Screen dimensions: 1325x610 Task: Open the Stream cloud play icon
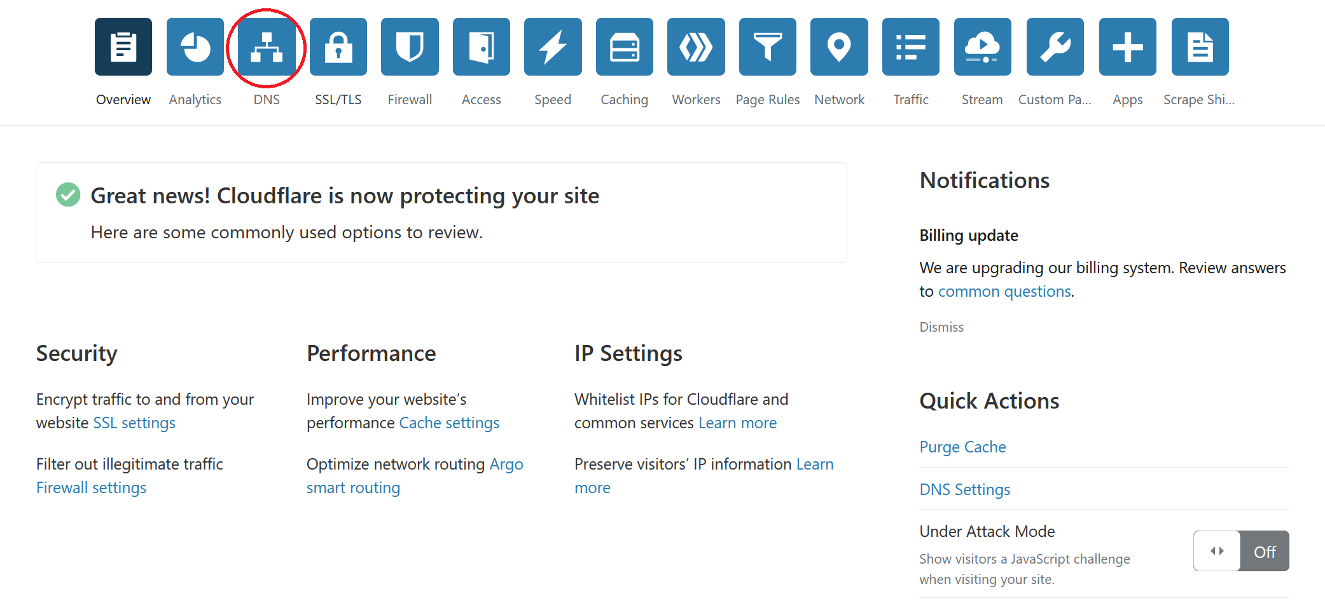pyautogui.click(x=982, y=47)
